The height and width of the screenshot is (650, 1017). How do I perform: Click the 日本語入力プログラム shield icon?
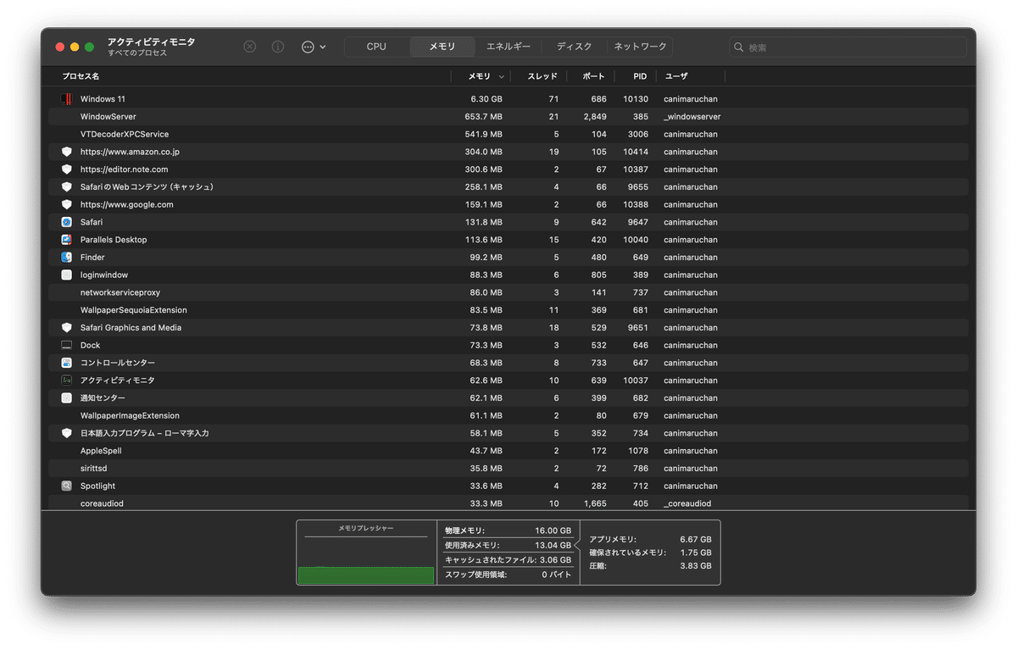point(66,433)
